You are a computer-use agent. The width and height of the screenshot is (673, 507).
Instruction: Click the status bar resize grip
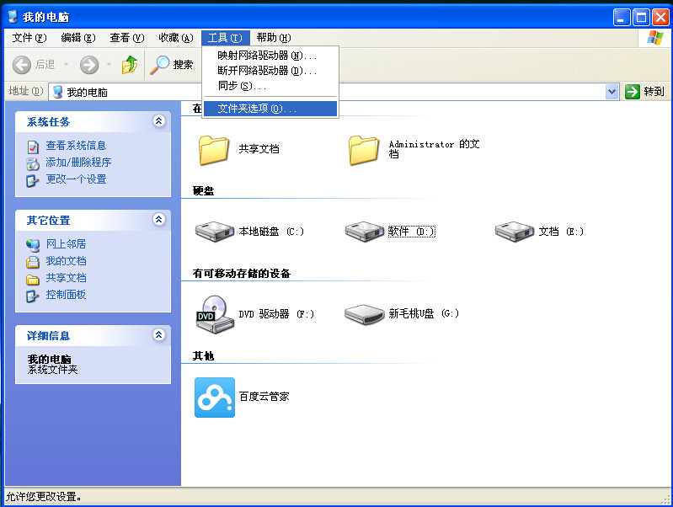click(x=666, y=499)
